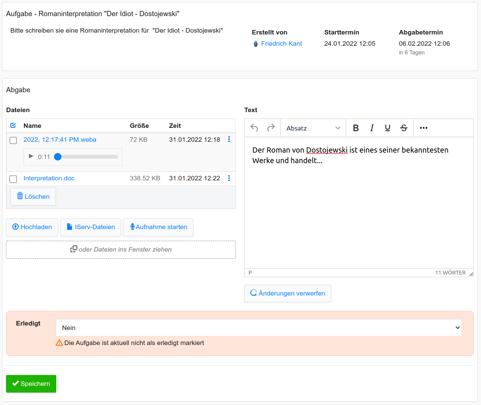Click the Hochladen upload button
The image size is (481, 405).
coord(32,227)
